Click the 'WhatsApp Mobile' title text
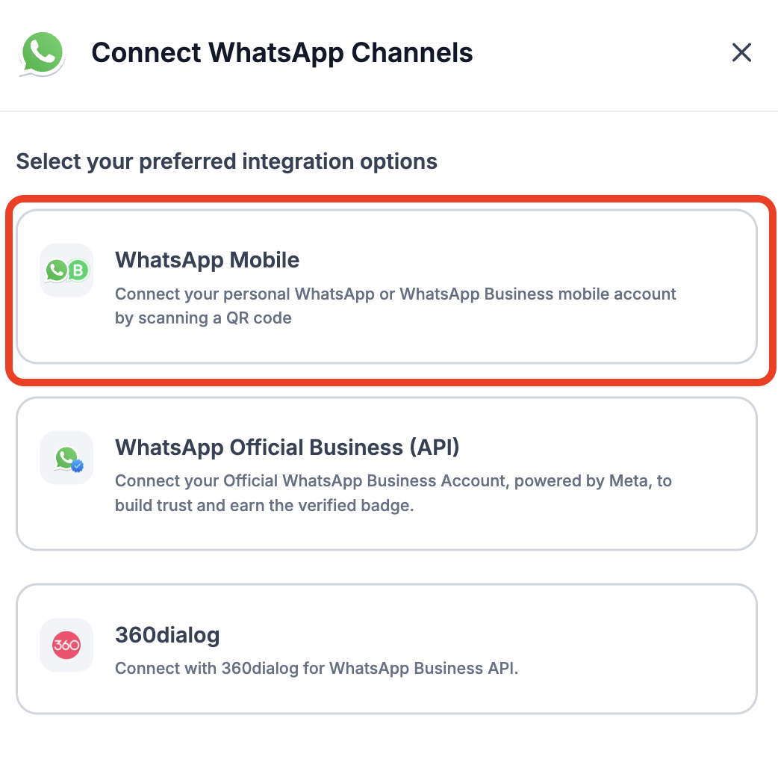This screenshot has height=780, width=778. point(207,260)
